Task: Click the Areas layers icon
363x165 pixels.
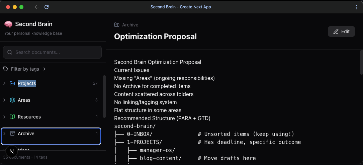Action: pyautogui.click(x=12, y=100)
